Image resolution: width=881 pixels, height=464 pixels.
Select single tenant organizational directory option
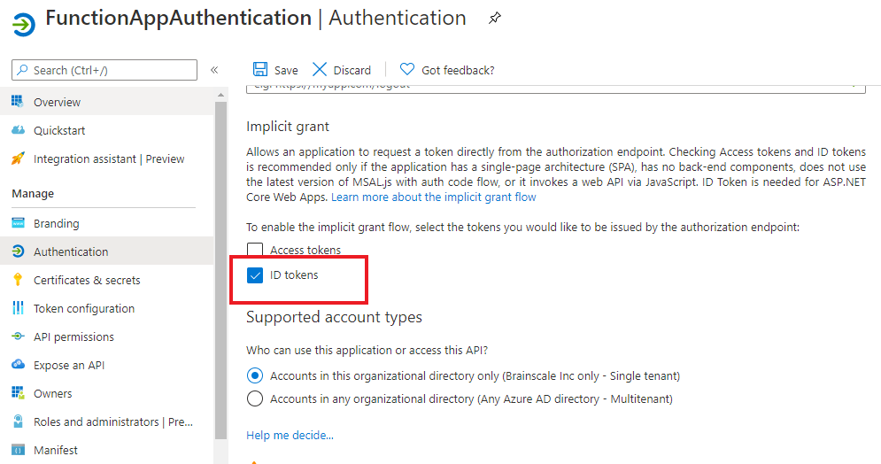pyautogui.click(x=255, y=375)
